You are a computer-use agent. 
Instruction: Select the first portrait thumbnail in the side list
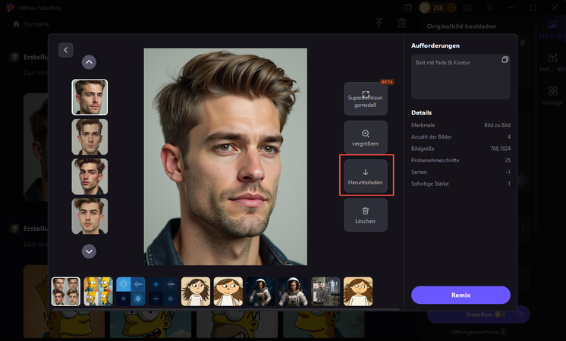(90, 97)
